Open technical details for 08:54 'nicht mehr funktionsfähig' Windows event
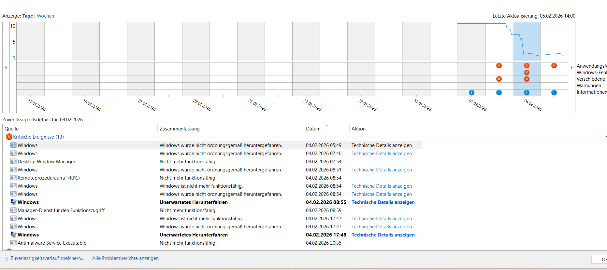Screen dimensions: 607x270 point(382,186)
